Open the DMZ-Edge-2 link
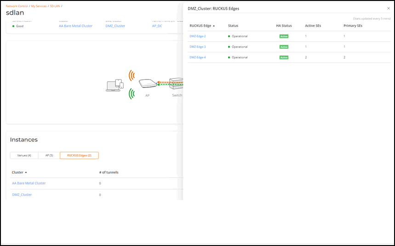This screenshot has width=395, height=246. pos(198,36)
